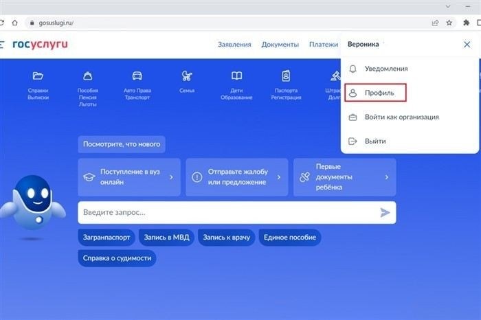This screenshot has width=481, height=320.
Task: Select Профиль in the user menu
Action: tap(375, 93)
